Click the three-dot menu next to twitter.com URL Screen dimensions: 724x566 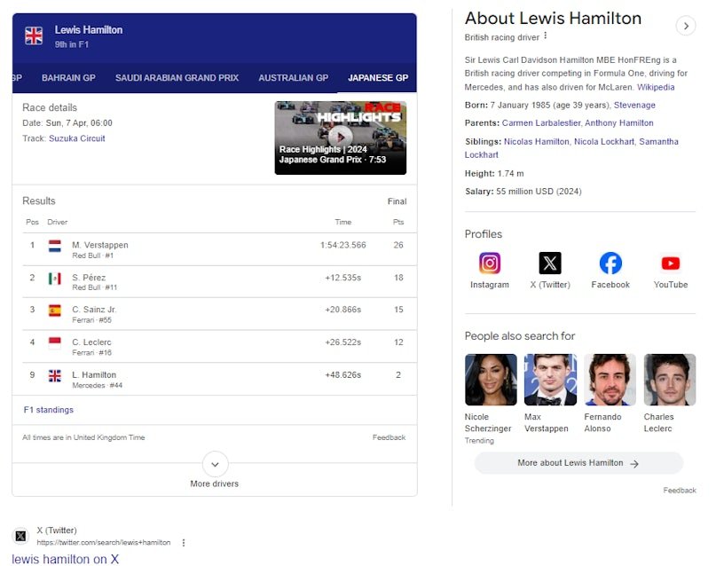[x=184, y=542]
